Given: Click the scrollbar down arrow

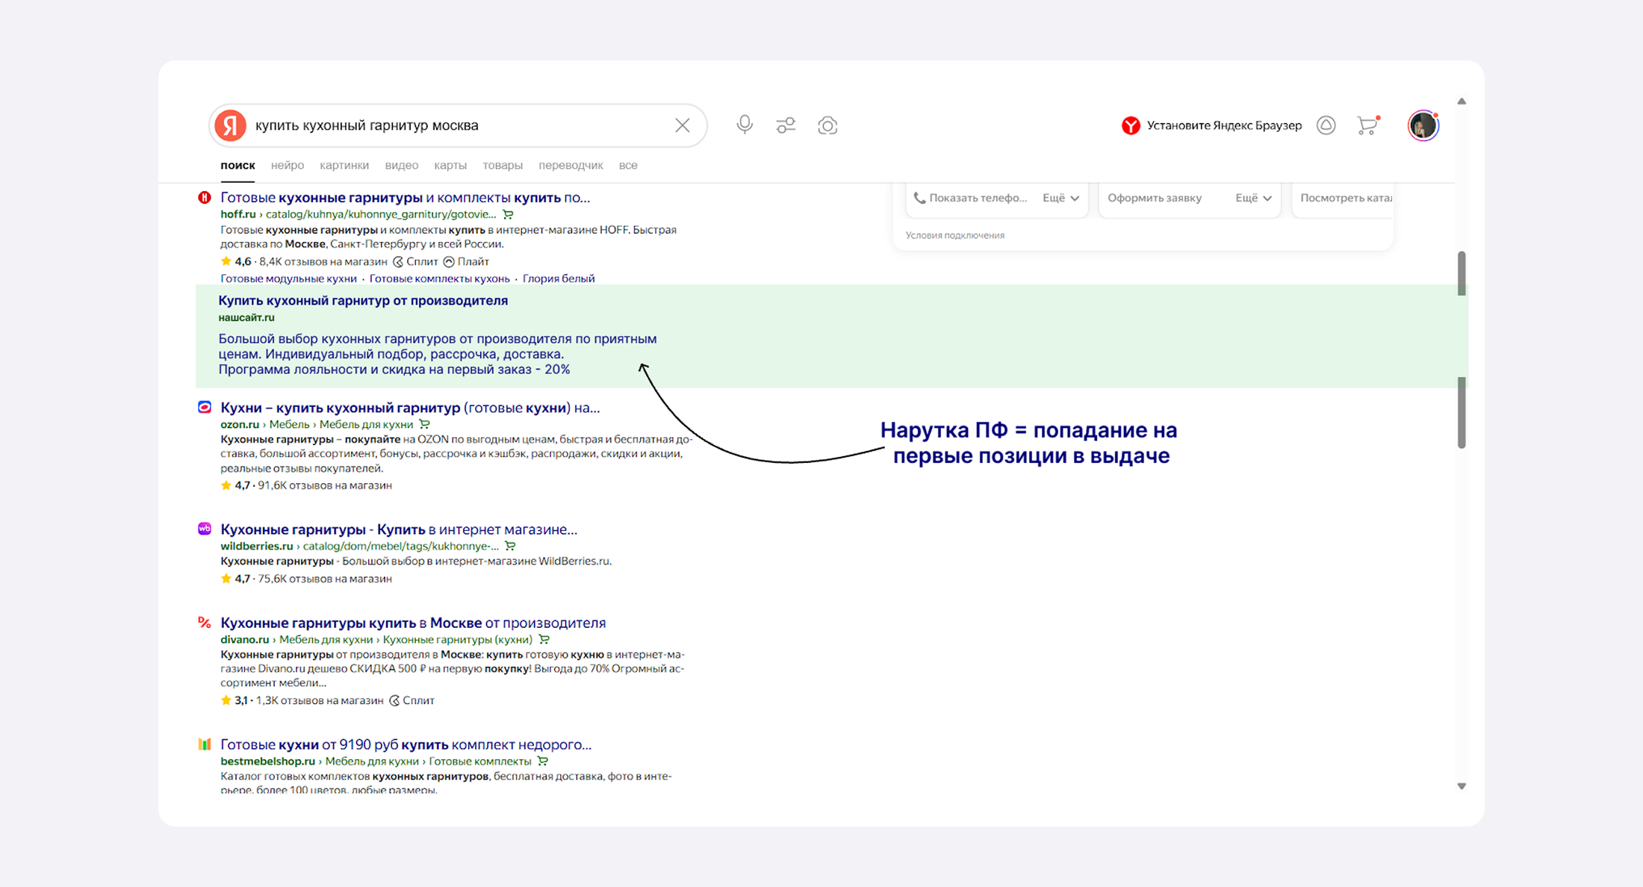Looking at the screenshot, I should tap(1462, 785).
